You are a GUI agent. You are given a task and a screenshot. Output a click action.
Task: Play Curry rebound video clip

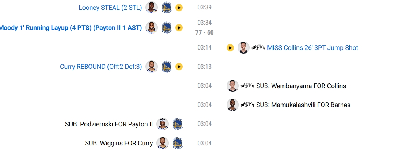[x=179, y=67]
